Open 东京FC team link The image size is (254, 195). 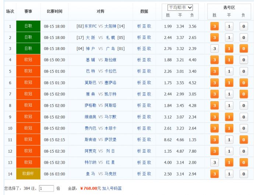click(x=91, y=26)
